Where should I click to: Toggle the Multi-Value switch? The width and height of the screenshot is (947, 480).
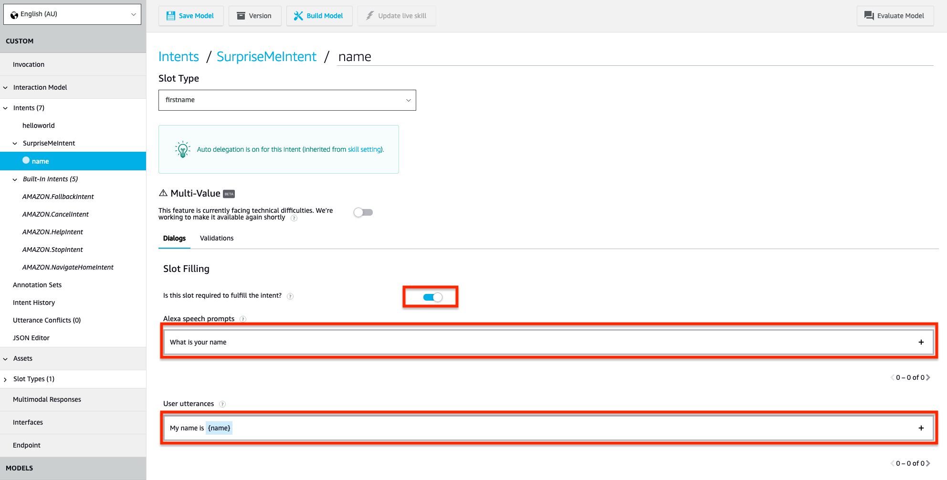(x=363, y=212)
